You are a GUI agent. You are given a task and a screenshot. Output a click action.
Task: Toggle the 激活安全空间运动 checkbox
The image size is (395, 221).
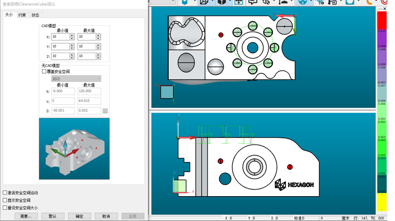pyautogui.click(x=5, y=193)
